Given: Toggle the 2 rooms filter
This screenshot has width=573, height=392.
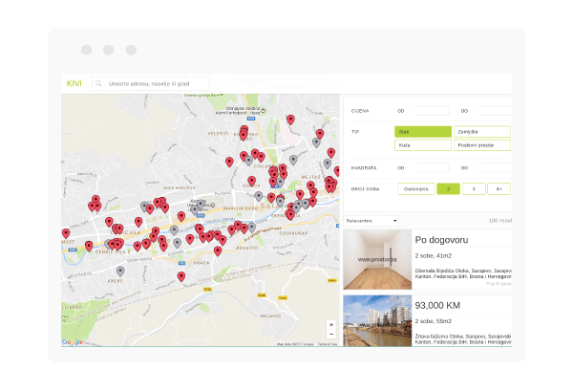Looking at the screenshot, I should [x=449, y=189].
